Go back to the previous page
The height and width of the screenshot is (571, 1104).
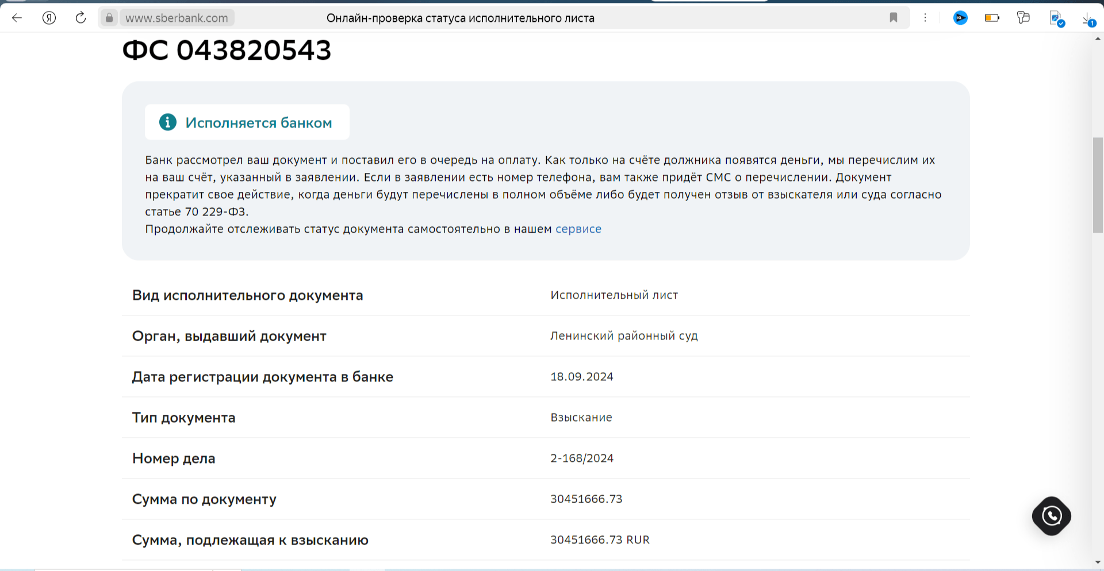coord(17,18)
